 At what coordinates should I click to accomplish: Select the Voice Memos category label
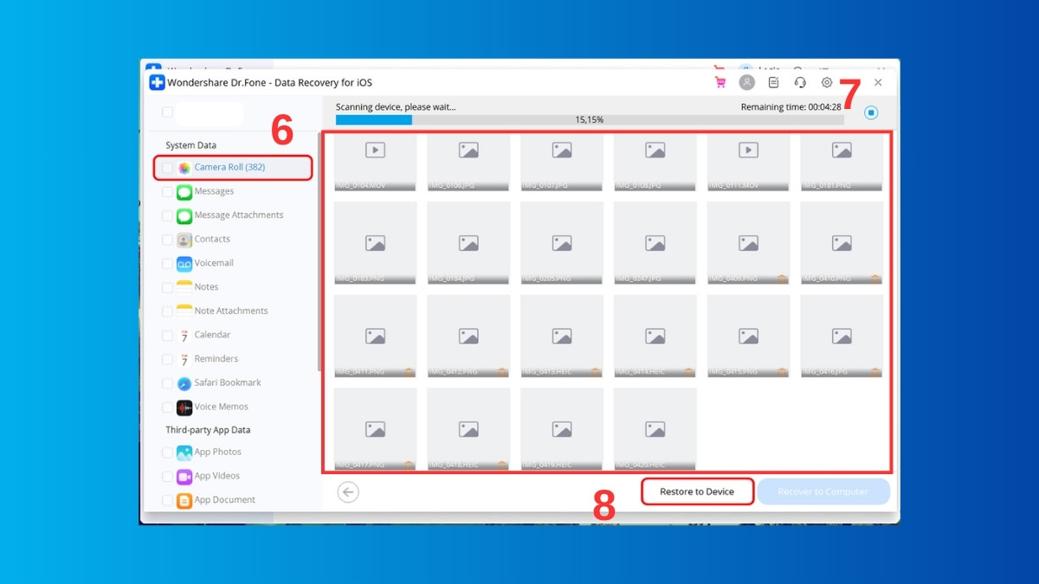click(221, 407)
